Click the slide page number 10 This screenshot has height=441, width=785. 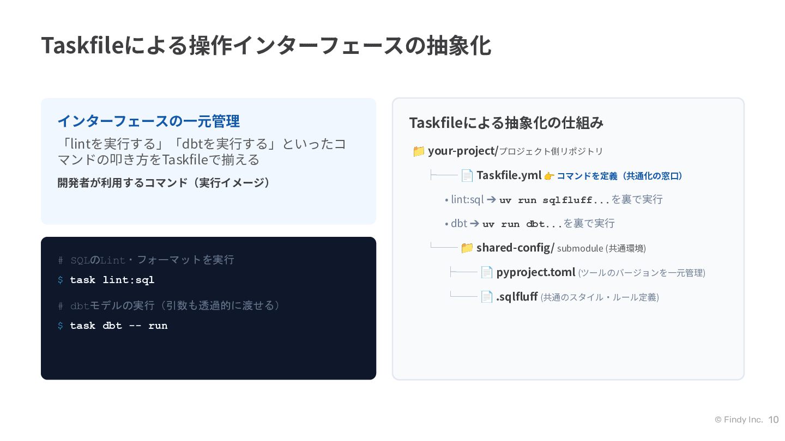pyautogui.click(x=774, y=420)
